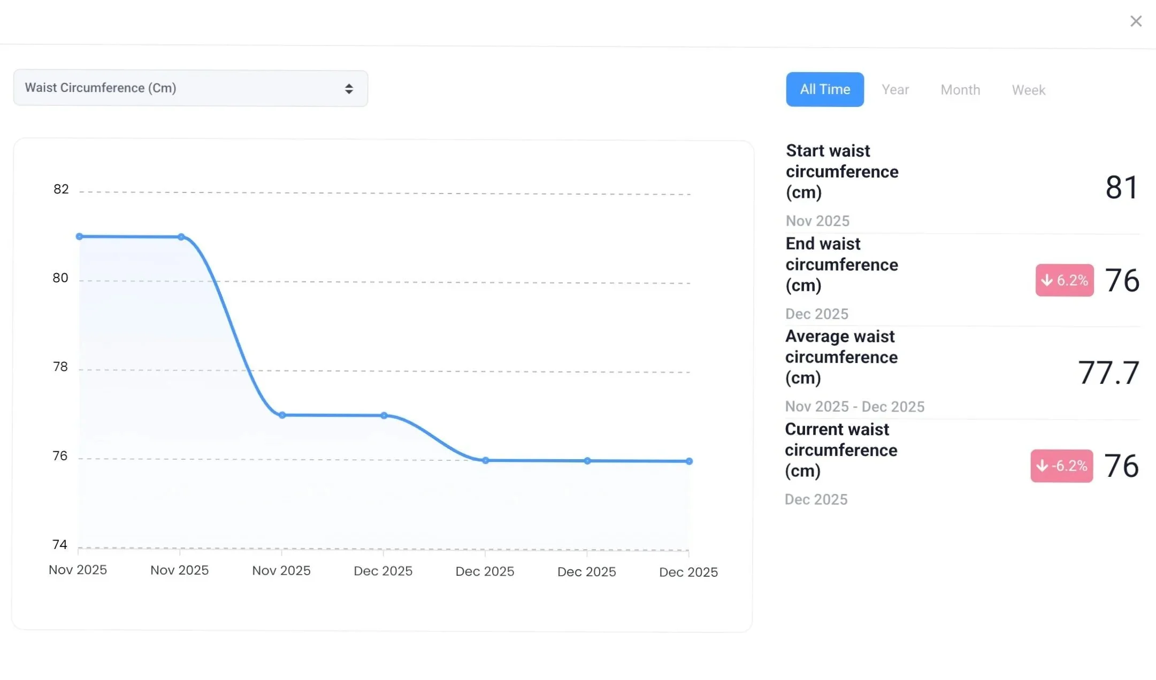Click the data point at 77 in late Nov
The image size is (1156, 680).
(282, 415)
